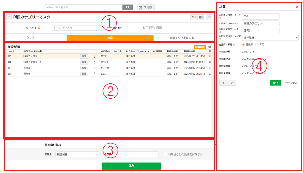Viewport: 304px width, 173px height.
Task: Click 編集 button for row 004 労務費
Action: point(84,74)
